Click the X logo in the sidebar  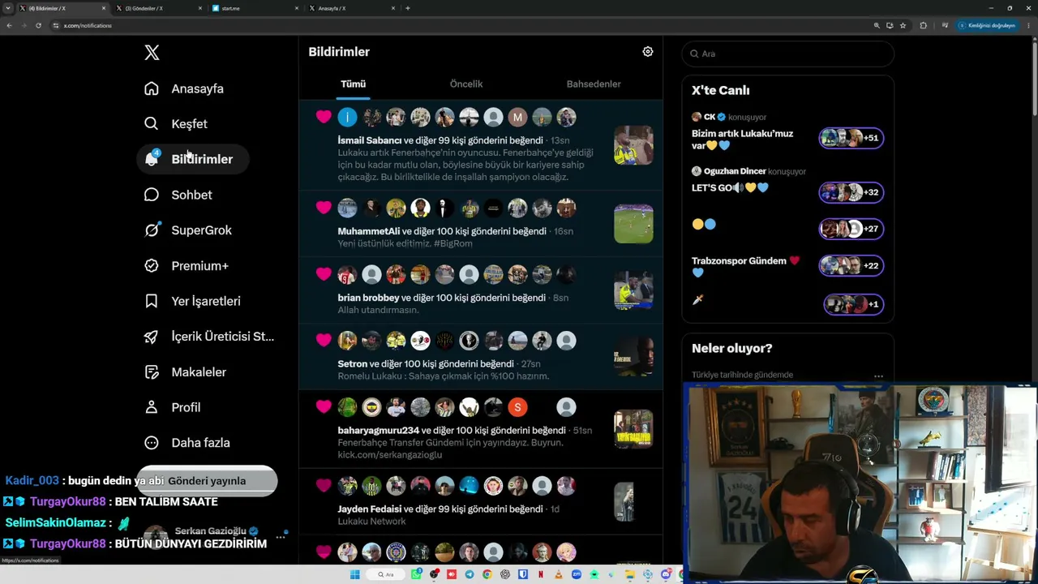click(152, 53)
